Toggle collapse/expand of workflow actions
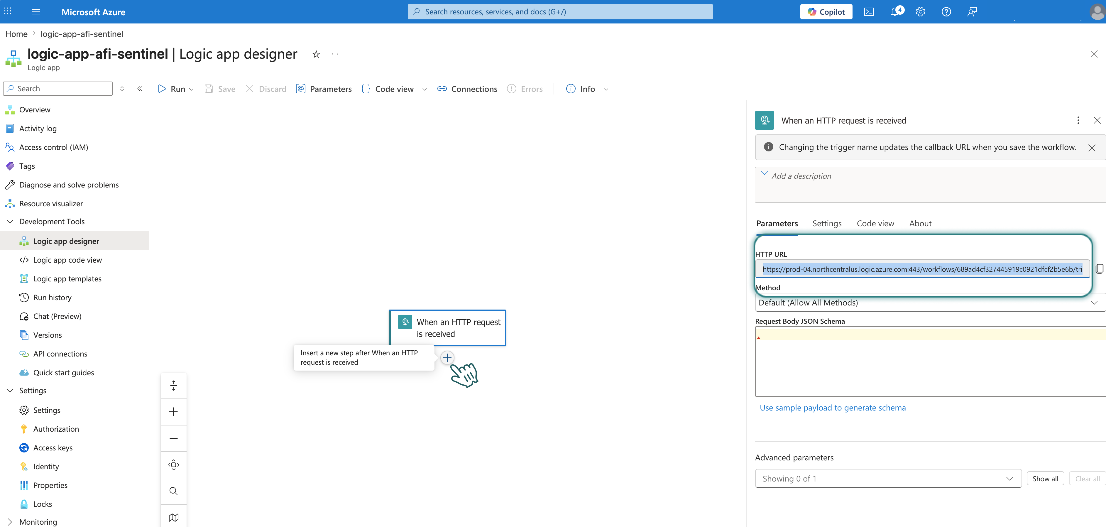 173,385
